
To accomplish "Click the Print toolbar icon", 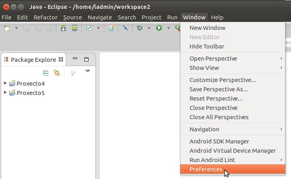I will 49,28.
